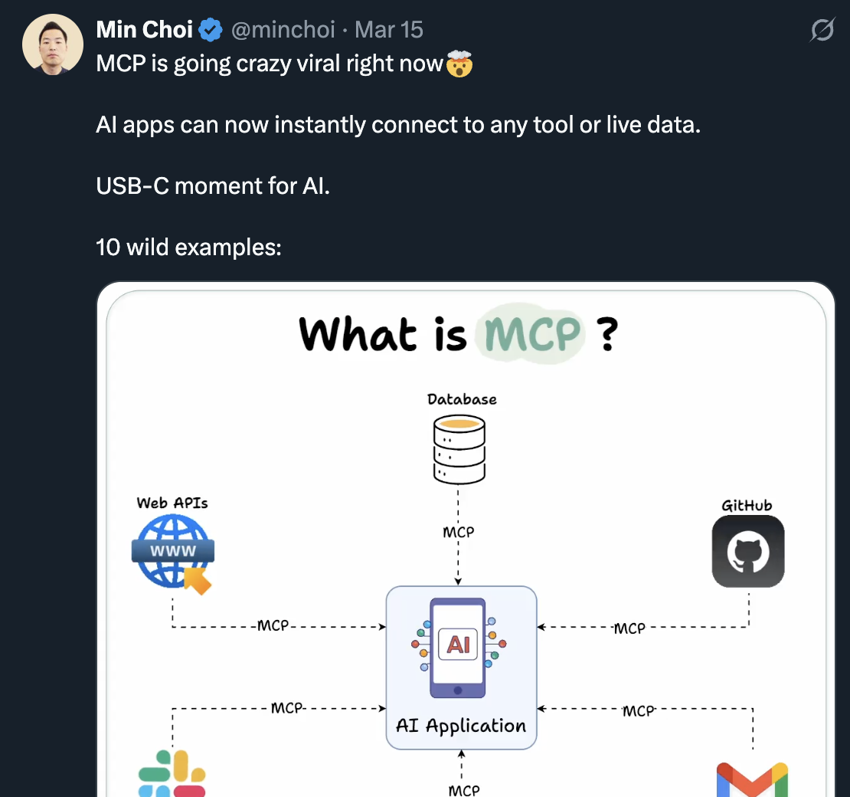Open Min Choi's profile picture
850x797 pixels.
tap(52, 44)
